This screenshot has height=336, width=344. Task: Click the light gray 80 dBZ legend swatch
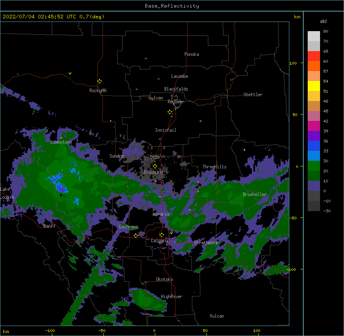click(x=314, y=36)
